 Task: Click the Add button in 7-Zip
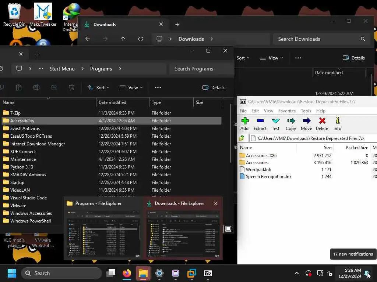point(244,124)
